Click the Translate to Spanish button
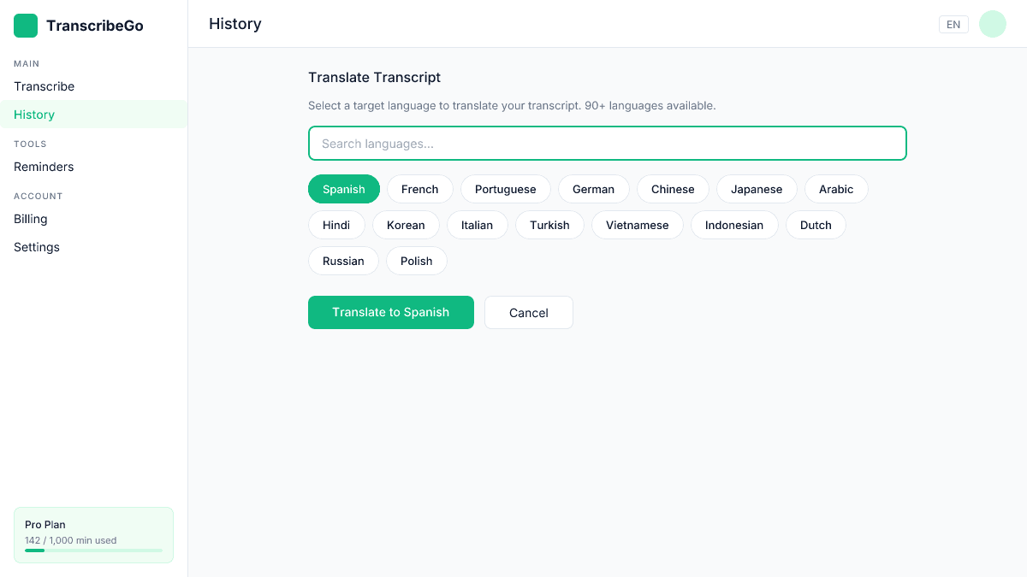The width and height of the screenshot is (1027, 577). [x=391, y=312]
